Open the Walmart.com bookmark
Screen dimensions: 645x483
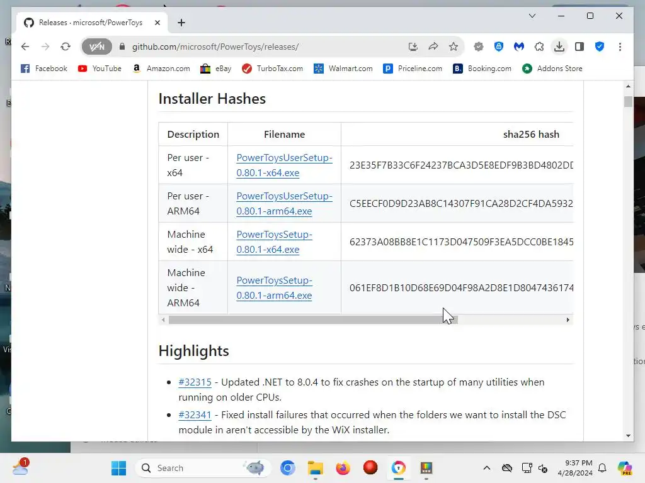343,69
